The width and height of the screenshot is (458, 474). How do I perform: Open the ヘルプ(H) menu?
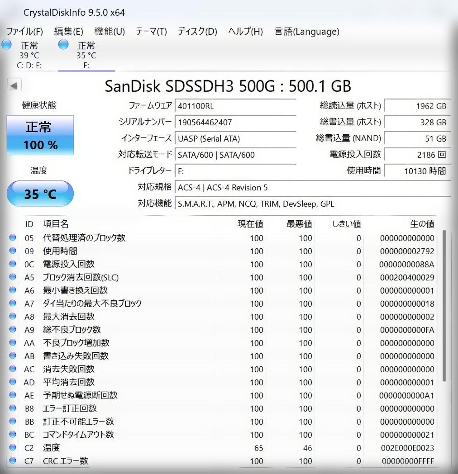245,32
